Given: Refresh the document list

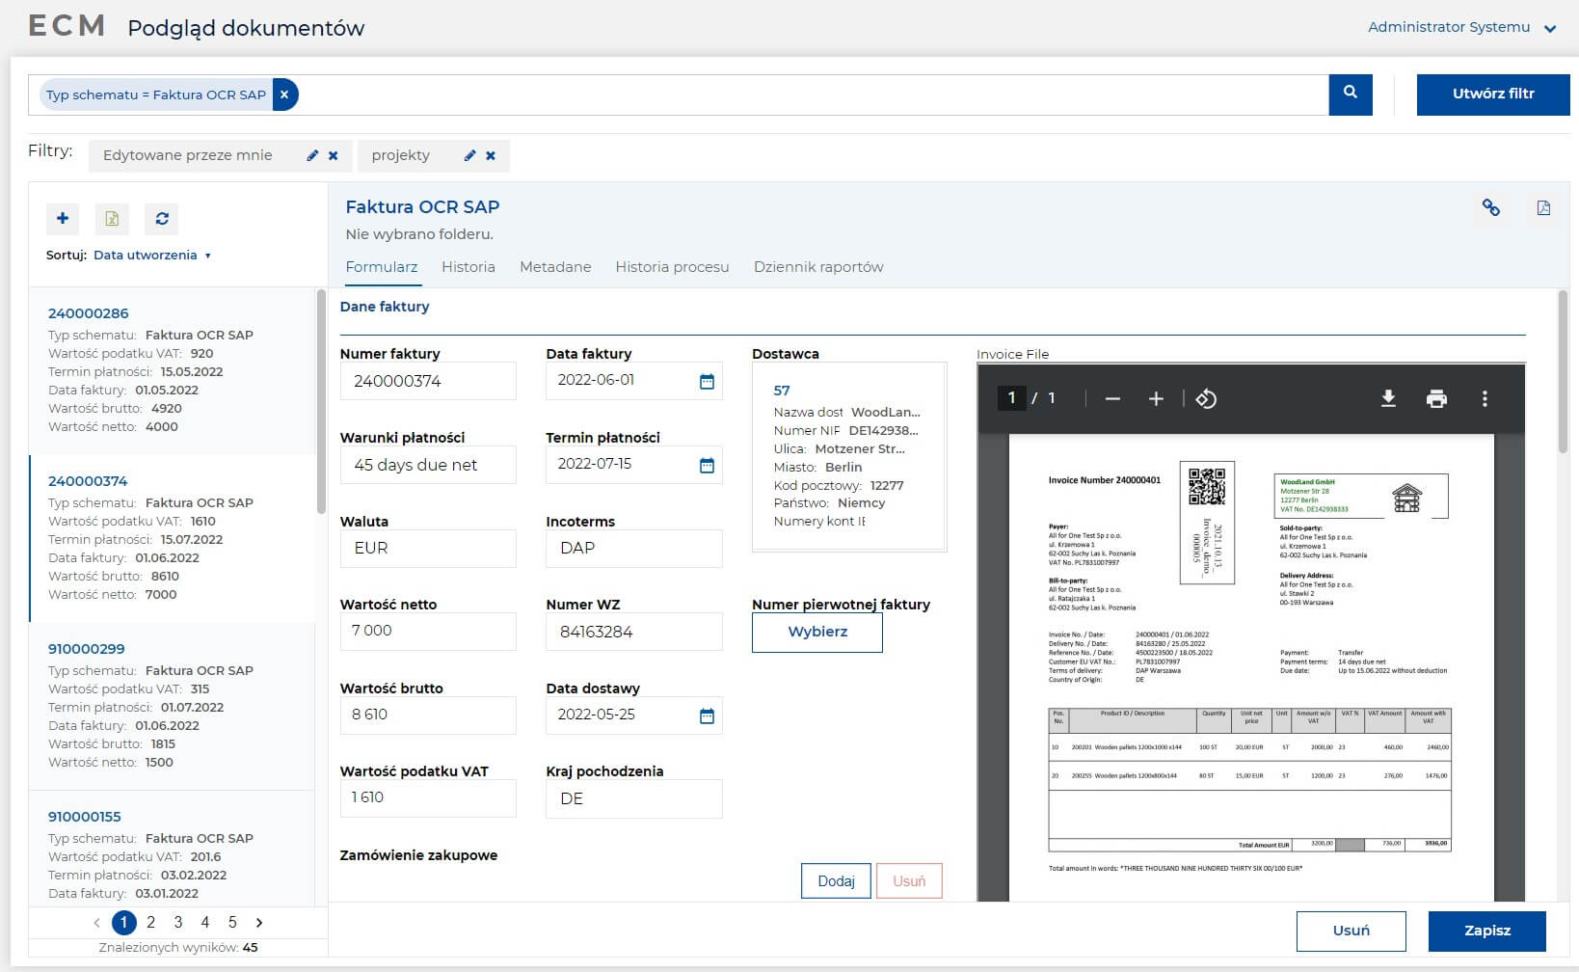Looking at the screenshot, I should click(162, 219).
